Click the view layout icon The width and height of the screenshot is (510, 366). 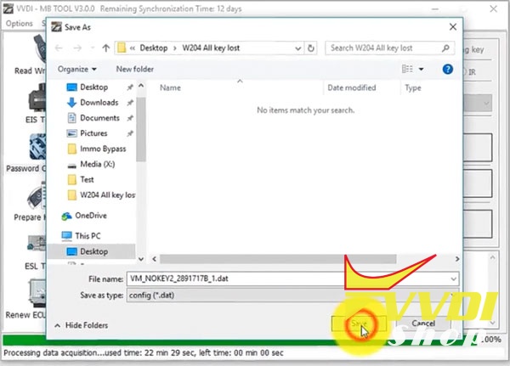(407, 69)
